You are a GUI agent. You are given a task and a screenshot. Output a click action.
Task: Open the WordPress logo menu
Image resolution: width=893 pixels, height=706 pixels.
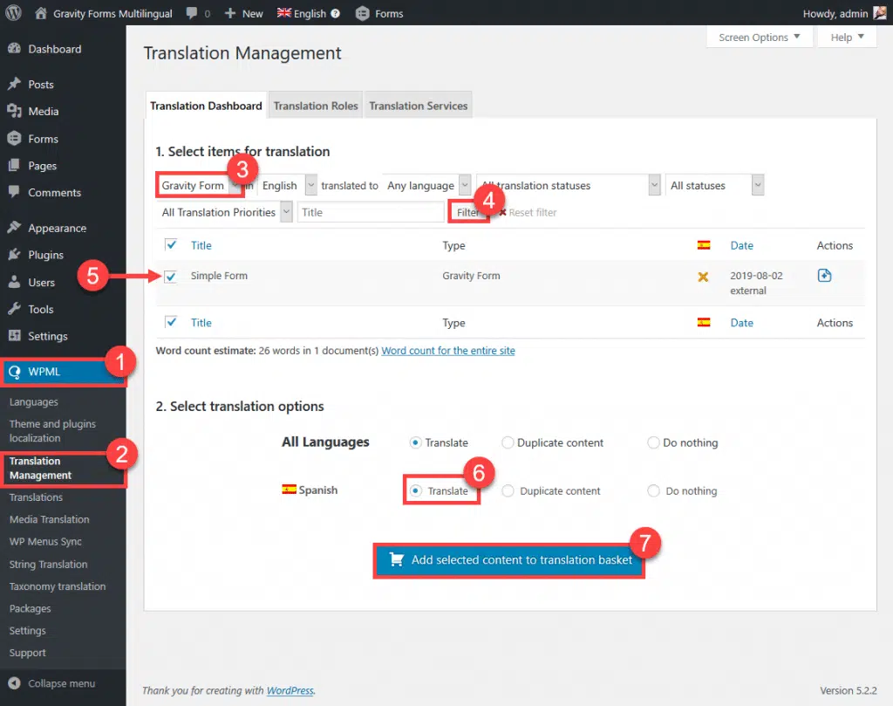click(13, 12)
